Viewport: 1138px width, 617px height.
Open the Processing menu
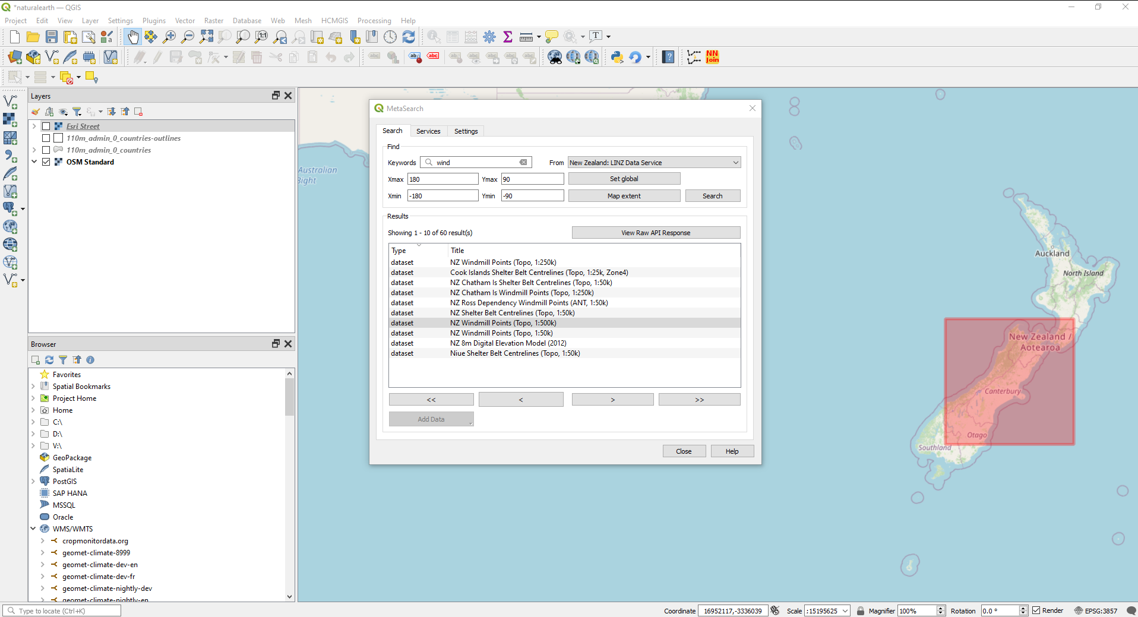[x=374, y=21]
